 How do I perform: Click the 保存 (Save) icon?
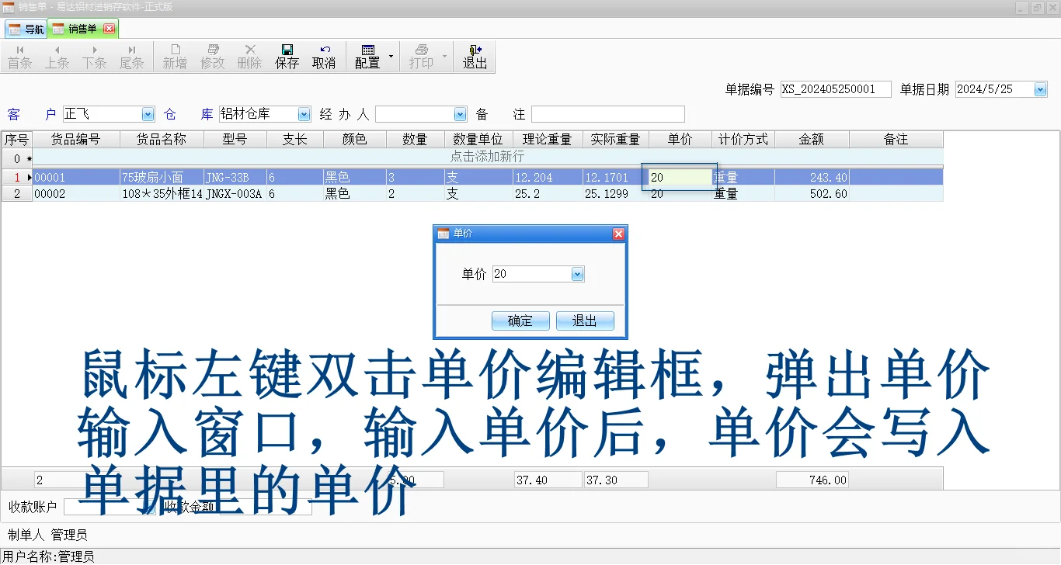click(287, 56)
